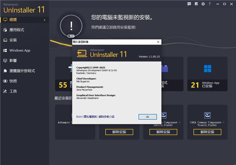236x165 pixels.
Task: Click 解除安裝 under CAXA Common Component View12.9
Action: [x=207, y=132]
